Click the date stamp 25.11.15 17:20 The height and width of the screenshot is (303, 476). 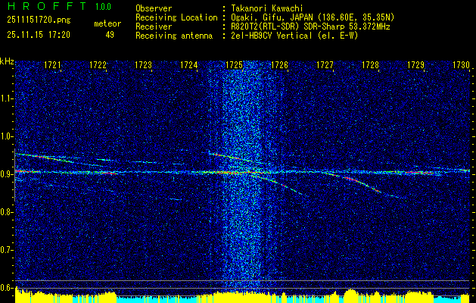pyautogui.click(x=39, y=35)
